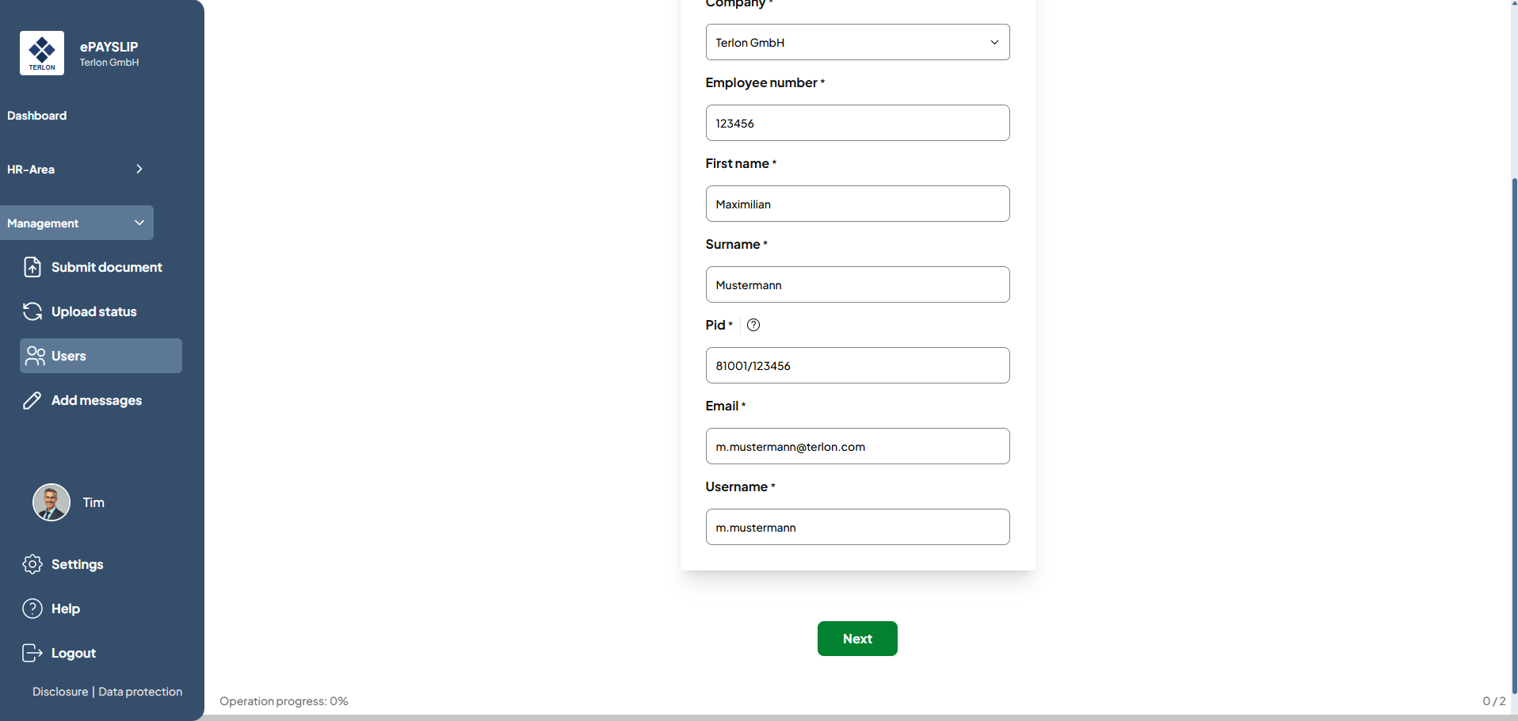Image resolution: width=1518 pixels, height=721 pixels.
Task: Click the Upload status refresh icon
Action: pos(32,311)
